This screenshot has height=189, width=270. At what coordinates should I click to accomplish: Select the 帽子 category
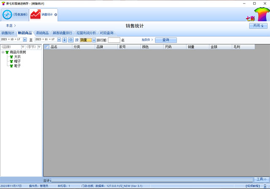pyautogui.click(x=17, y=61)
